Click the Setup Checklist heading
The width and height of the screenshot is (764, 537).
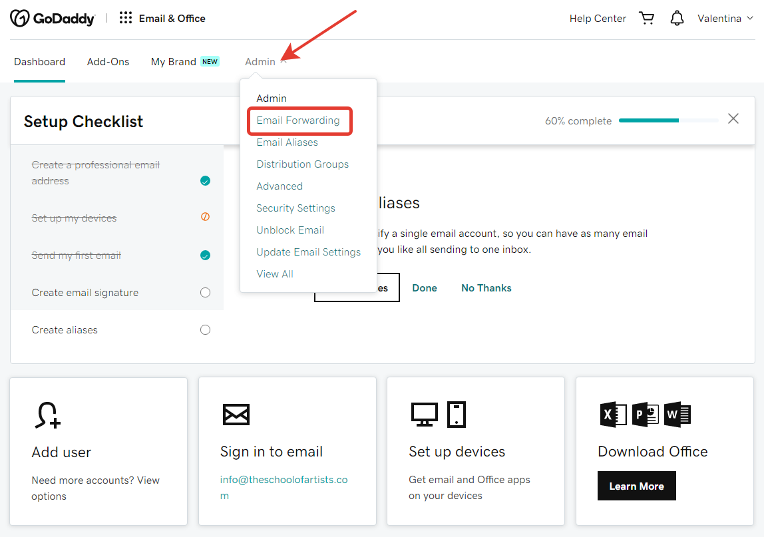coord(83,121)
